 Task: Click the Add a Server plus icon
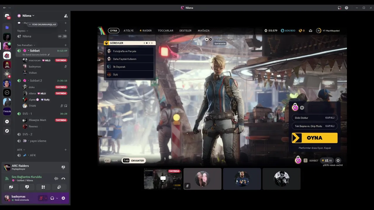tap(7, 122)
